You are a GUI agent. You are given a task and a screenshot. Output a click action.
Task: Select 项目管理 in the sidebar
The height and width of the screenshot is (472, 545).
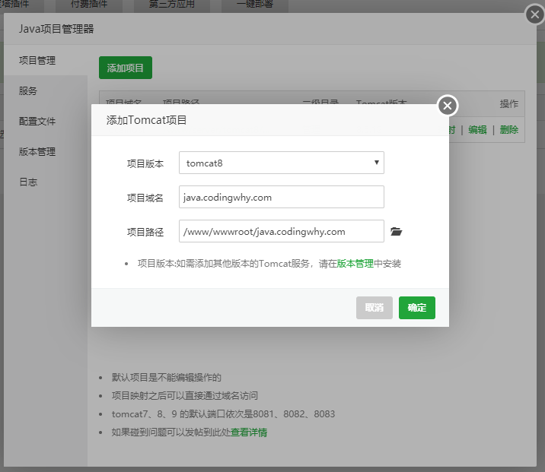[37, 60]
